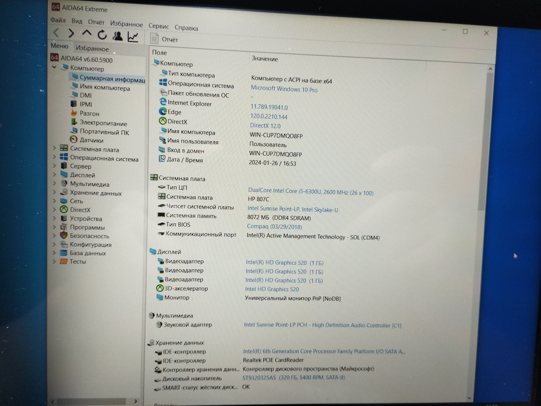Open the Сервис menu
The height and width of the screenshot is (406, 541).
(x=159, y=26)
